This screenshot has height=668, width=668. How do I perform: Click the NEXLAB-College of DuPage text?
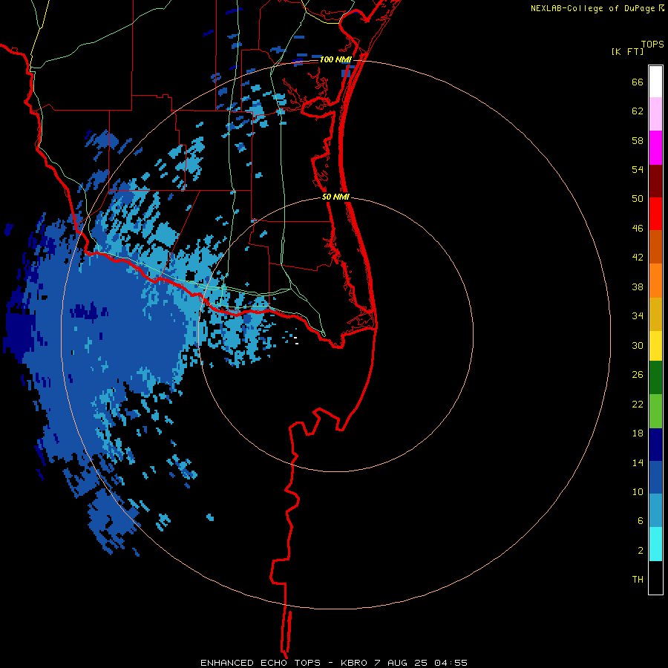pos(592,8)
